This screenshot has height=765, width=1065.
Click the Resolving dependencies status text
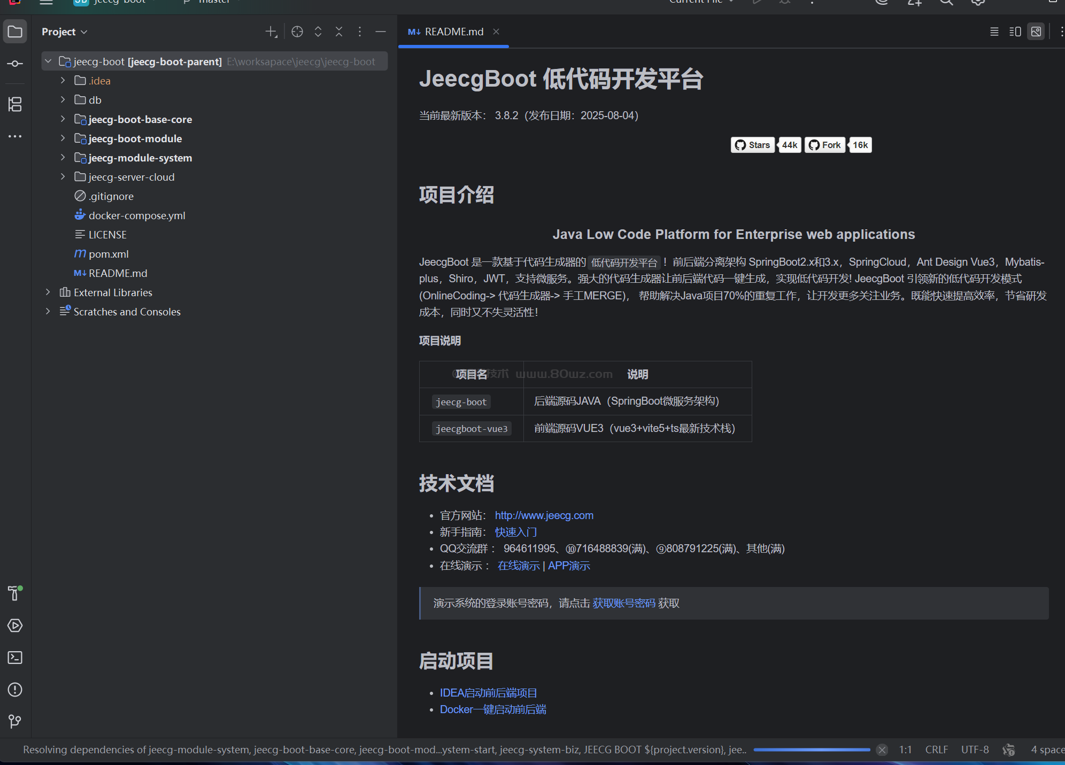[x=384, y=750]
